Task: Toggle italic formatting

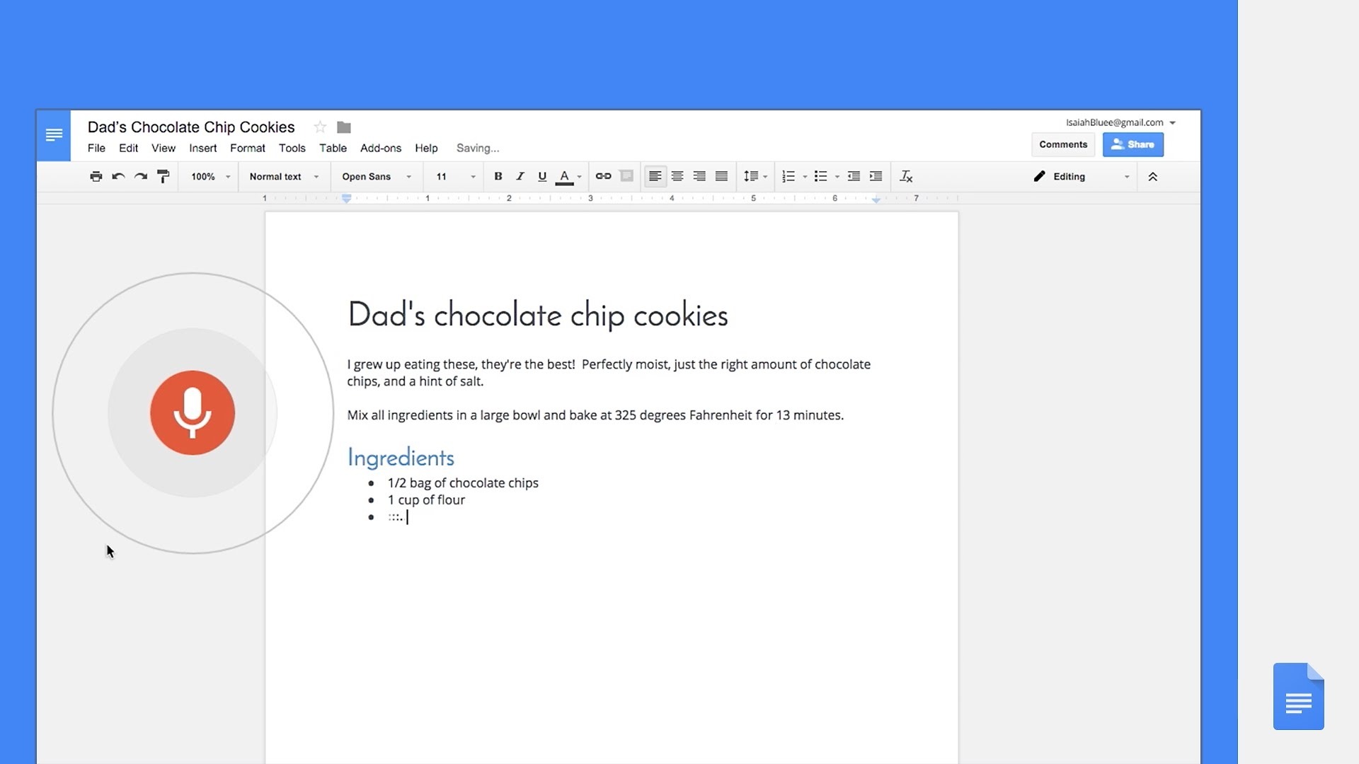Action: 520,177
